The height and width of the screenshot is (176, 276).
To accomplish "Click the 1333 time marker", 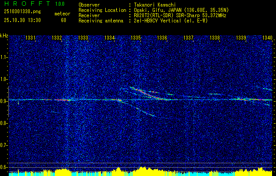I will [83, 37].
